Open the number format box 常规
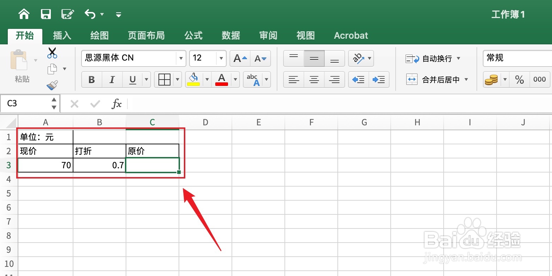The width and height of the screenshot is (552, 276). [517, 58]
